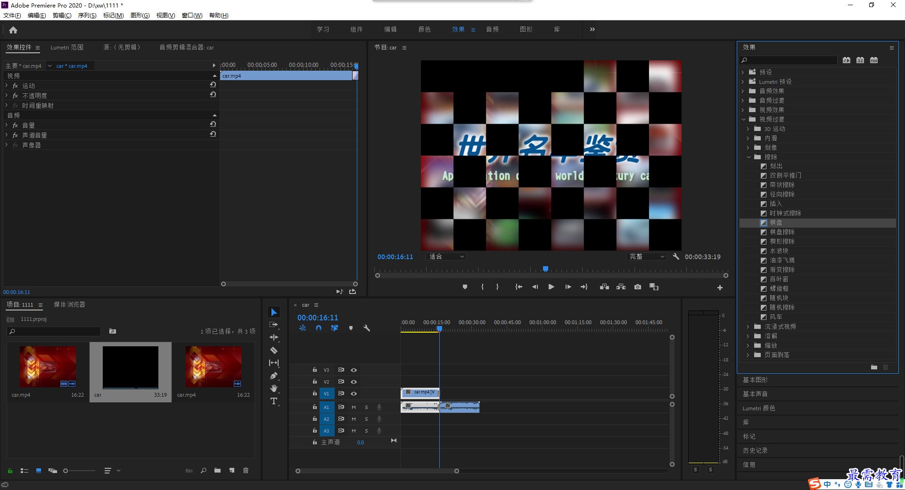Viewport: 905px width, 490px height.
Task: Open the 历史记录 panel
Action: [755, 450]
